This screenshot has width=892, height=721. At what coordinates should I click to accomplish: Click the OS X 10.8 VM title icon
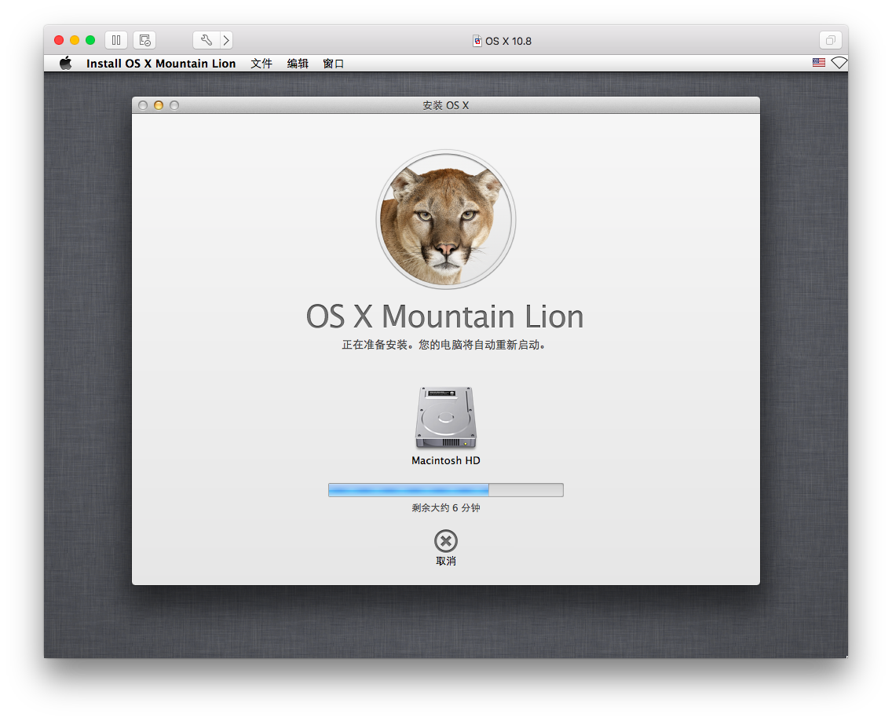click(x=477, y=40)
